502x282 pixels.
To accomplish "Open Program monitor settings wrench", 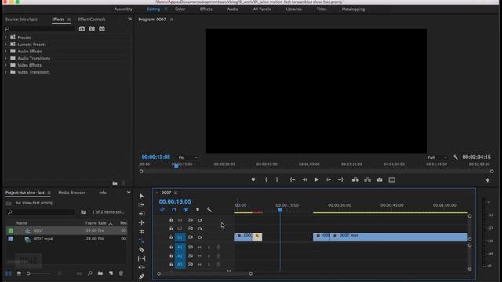I will pyautogui.click(x=455, y=157).
